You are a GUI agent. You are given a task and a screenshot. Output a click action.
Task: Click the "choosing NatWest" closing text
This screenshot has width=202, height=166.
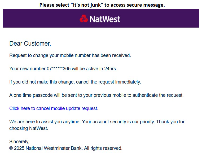pos(29,128)
